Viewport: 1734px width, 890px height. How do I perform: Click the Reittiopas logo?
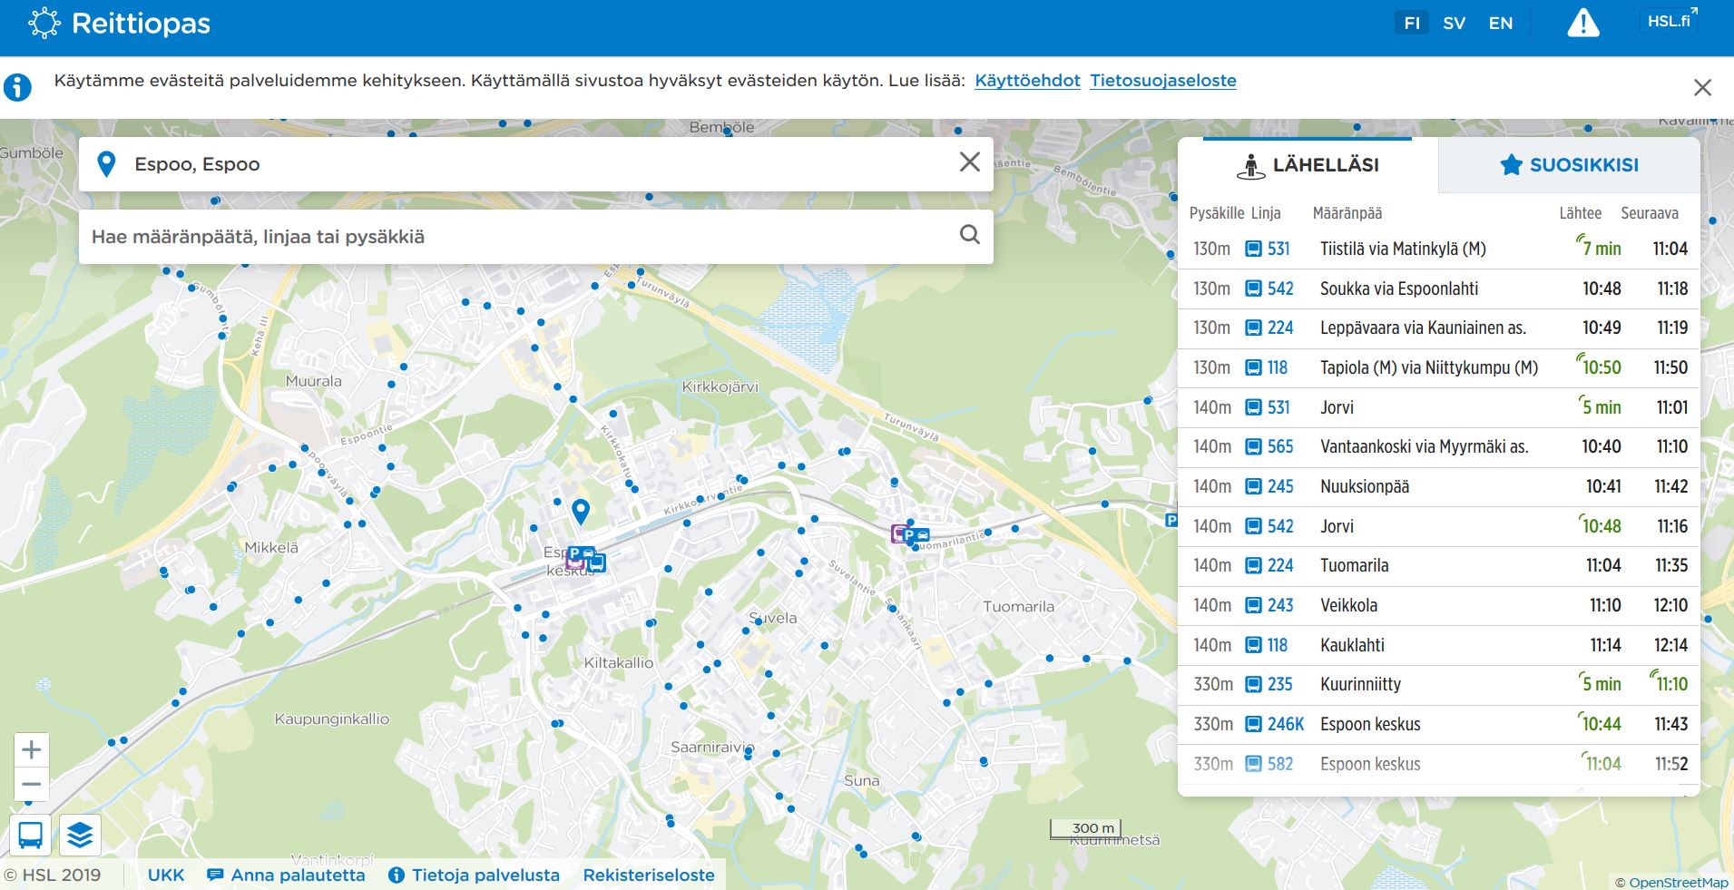coord(120,24)
